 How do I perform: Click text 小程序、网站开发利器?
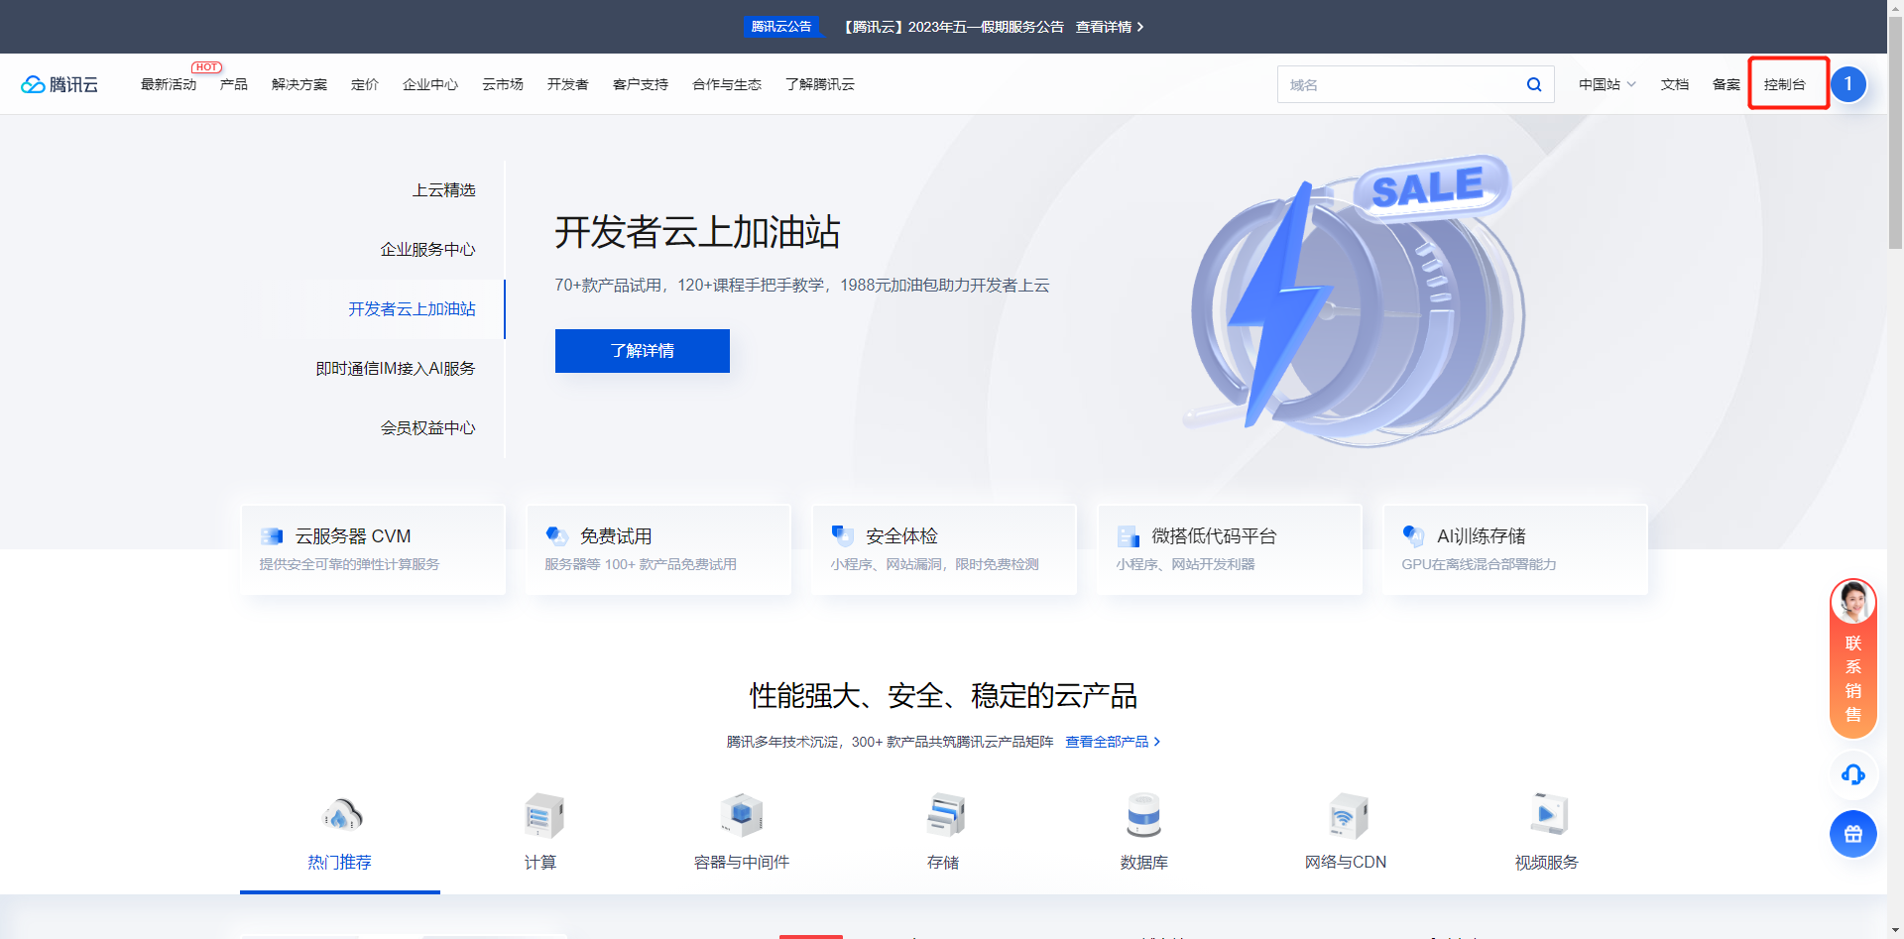tap(1185, 564)
